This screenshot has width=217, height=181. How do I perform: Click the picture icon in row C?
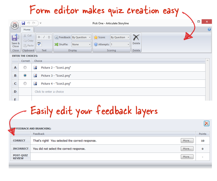35,84
